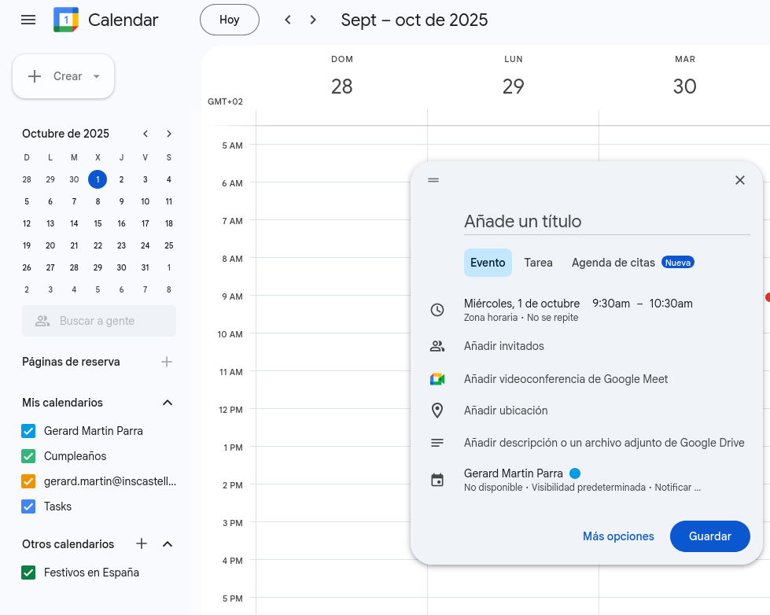
Task: Open the Crear dropdown button
Action: click(64, 76)
